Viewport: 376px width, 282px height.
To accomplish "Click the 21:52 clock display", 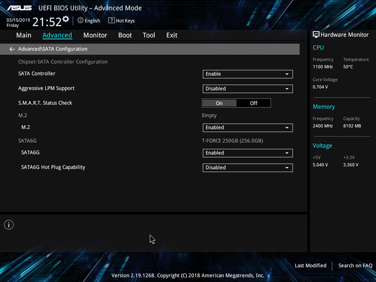I will click(x=47, y=22).
